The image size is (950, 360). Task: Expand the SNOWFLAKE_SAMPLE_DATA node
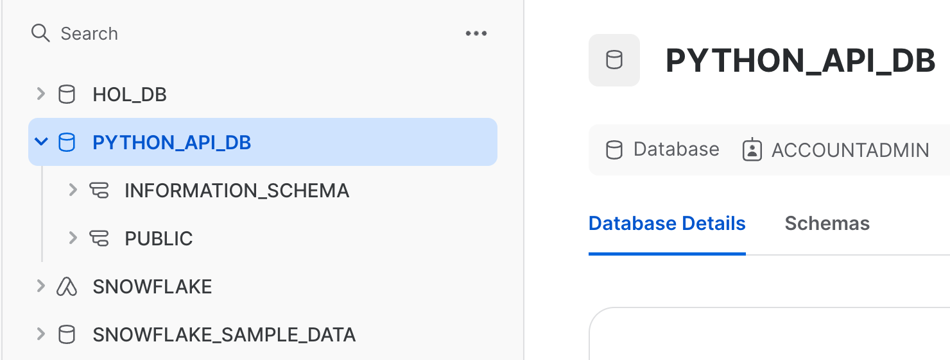click(41, 334)
